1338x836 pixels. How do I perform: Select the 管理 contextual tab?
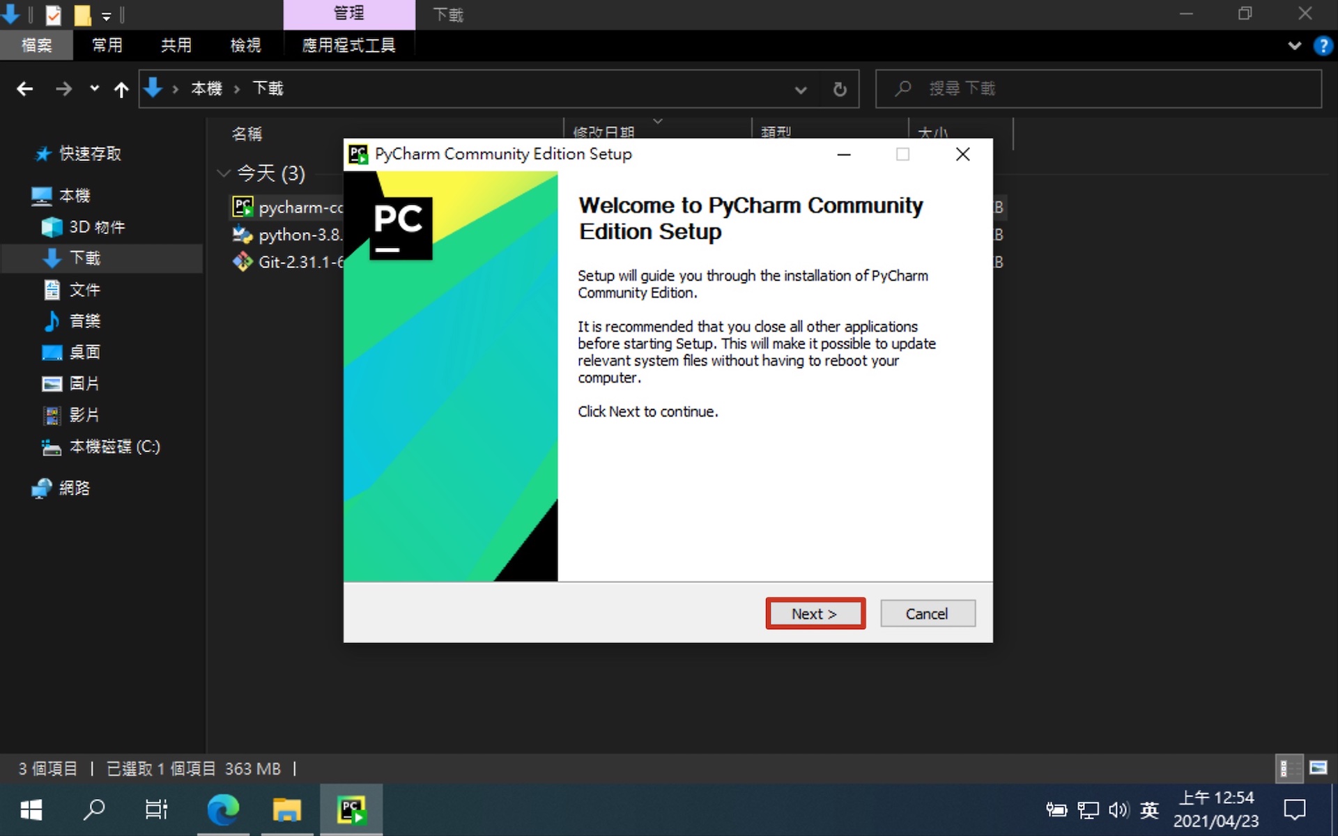point(349,14)
